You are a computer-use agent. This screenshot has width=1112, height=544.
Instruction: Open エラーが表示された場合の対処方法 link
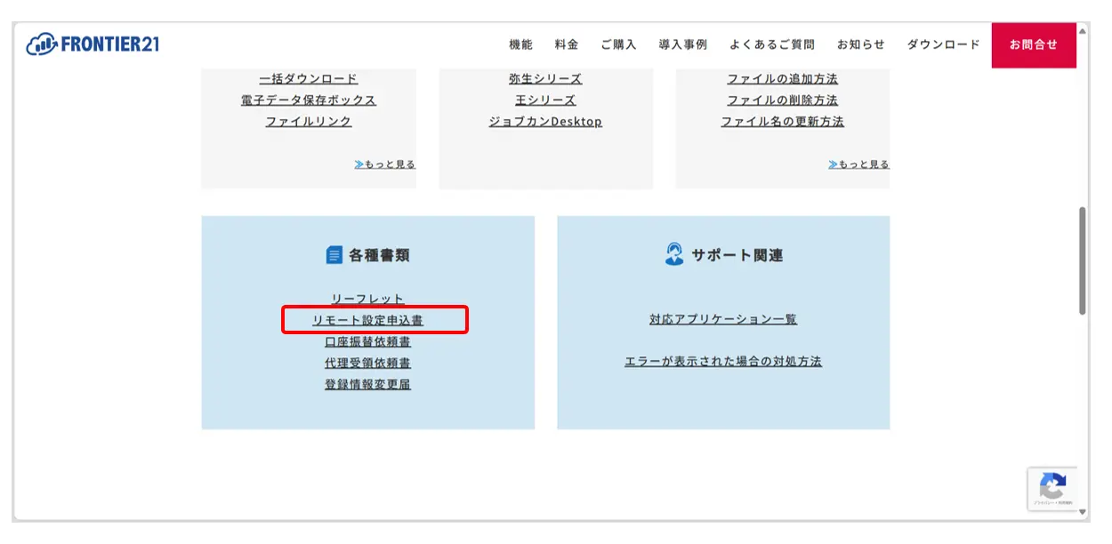point(722,362)
